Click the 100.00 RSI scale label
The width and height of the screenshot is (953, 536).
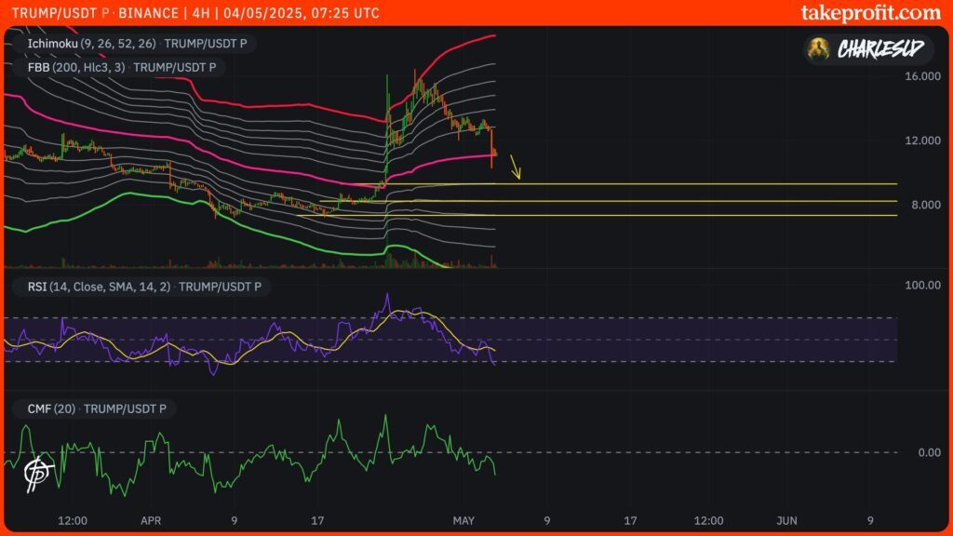pyautogui.click(x=922, y=286)
